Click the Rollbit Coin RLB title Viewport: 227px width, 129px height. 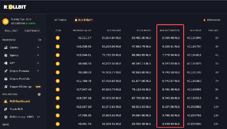pos(21,20)
